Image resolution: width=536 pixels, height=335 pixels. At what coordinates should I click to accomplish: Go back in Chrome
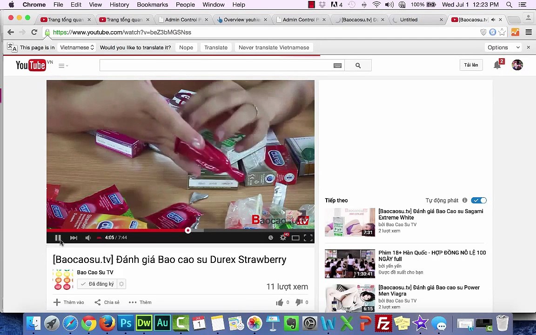[11, 32]
